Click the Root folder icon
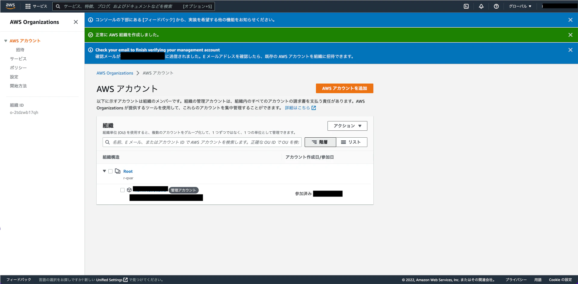 (x=118, y=171)
